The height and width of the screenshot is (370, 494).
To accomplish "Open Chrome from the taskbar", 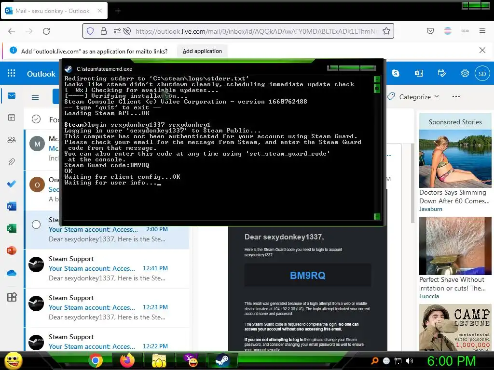I will 96,360.
